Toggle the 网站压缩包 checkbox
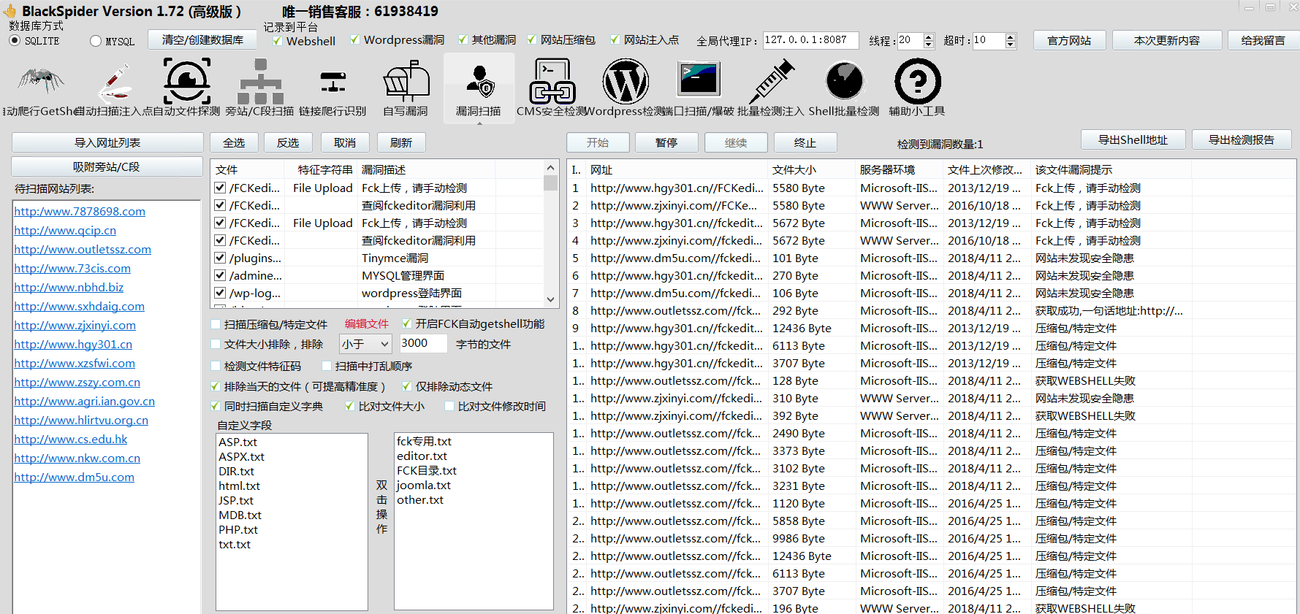This screenshot has width=1300, height=614. (x=531, y=39)
